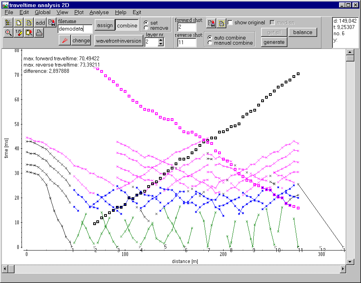Click the save-to-disk icon beside add
361x283 pixels.
[x=52, y=23]
